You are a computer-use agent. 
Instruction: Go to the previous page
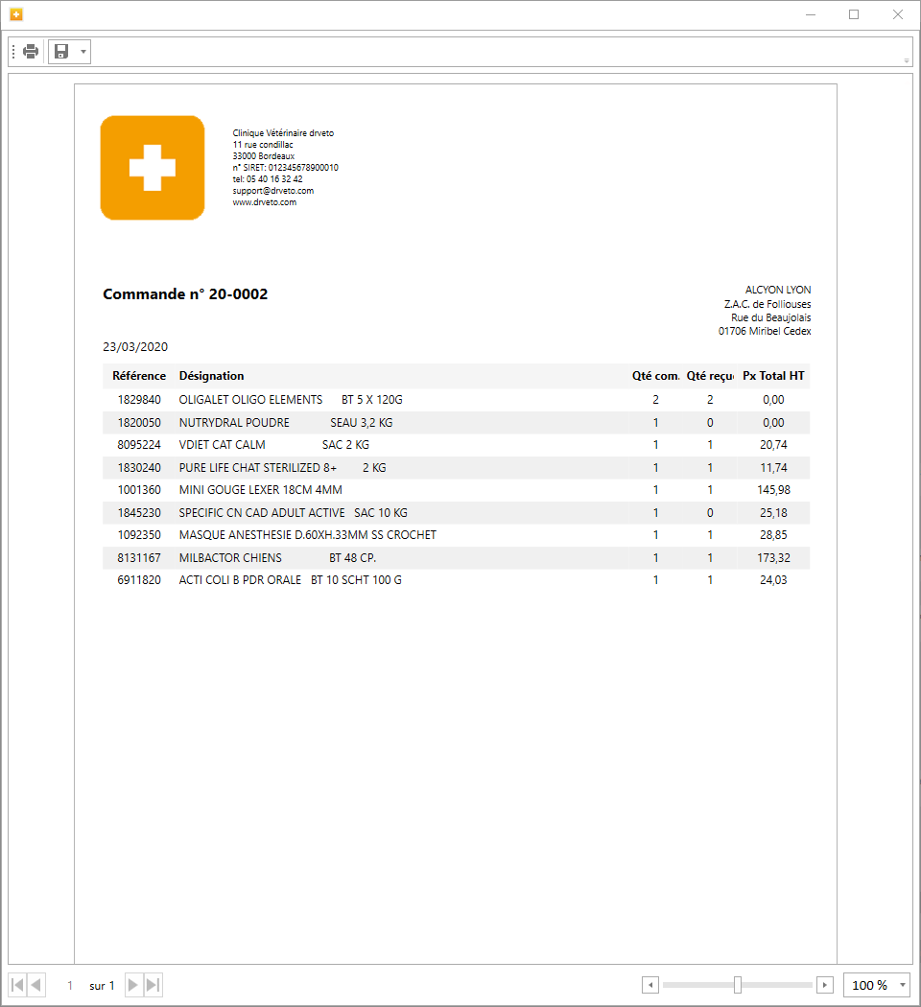[x=36, y=985]
